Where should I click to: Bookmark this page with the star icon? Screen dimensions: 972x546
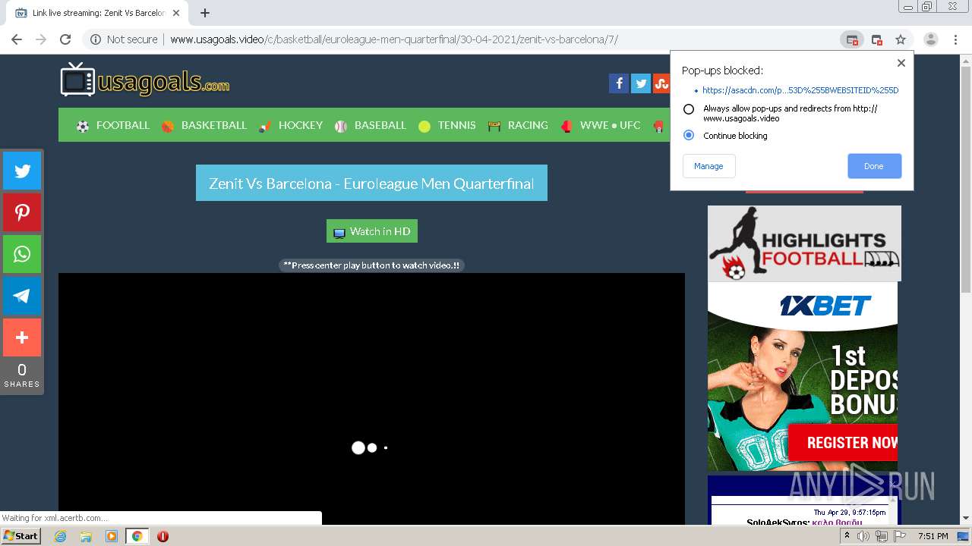tap(901, 39)
